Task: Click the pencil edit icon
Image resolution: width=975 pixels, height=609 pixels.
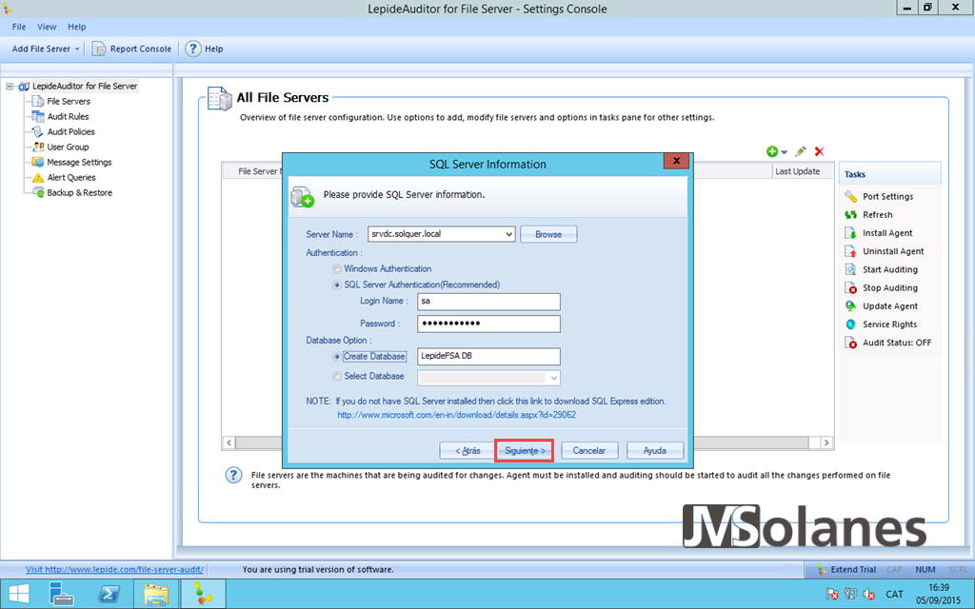Action: 800,151
